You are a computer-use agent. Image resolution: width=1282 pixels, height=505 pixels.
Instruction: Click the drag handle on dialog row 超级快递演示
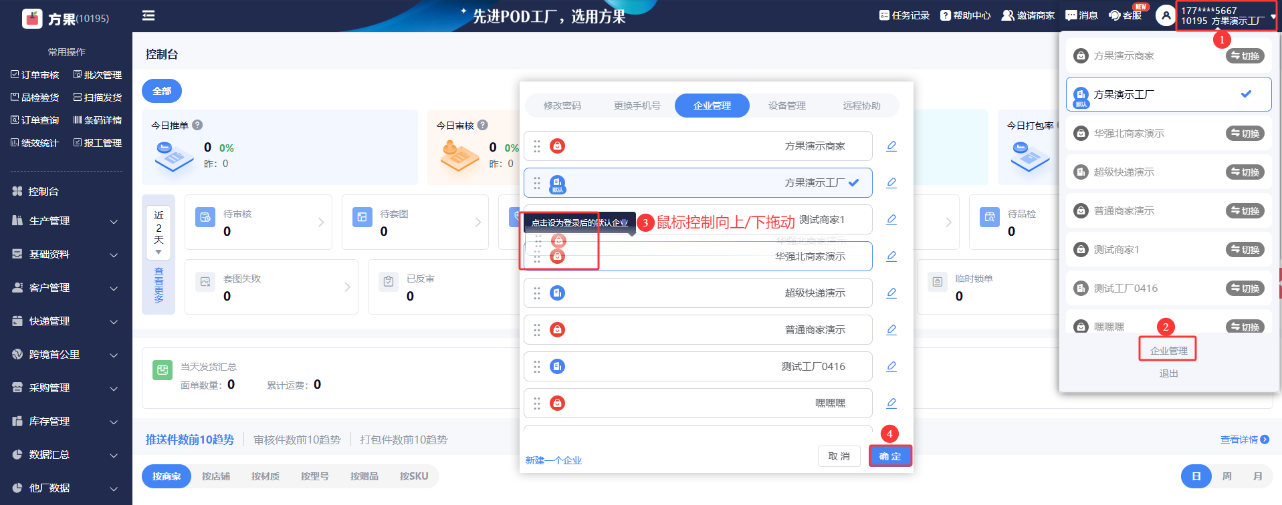537,293
